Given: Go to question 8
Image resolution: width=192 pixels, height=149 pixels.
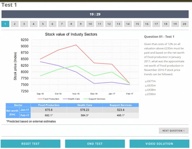Looking at the screenshot, I should tap(71, 24).
